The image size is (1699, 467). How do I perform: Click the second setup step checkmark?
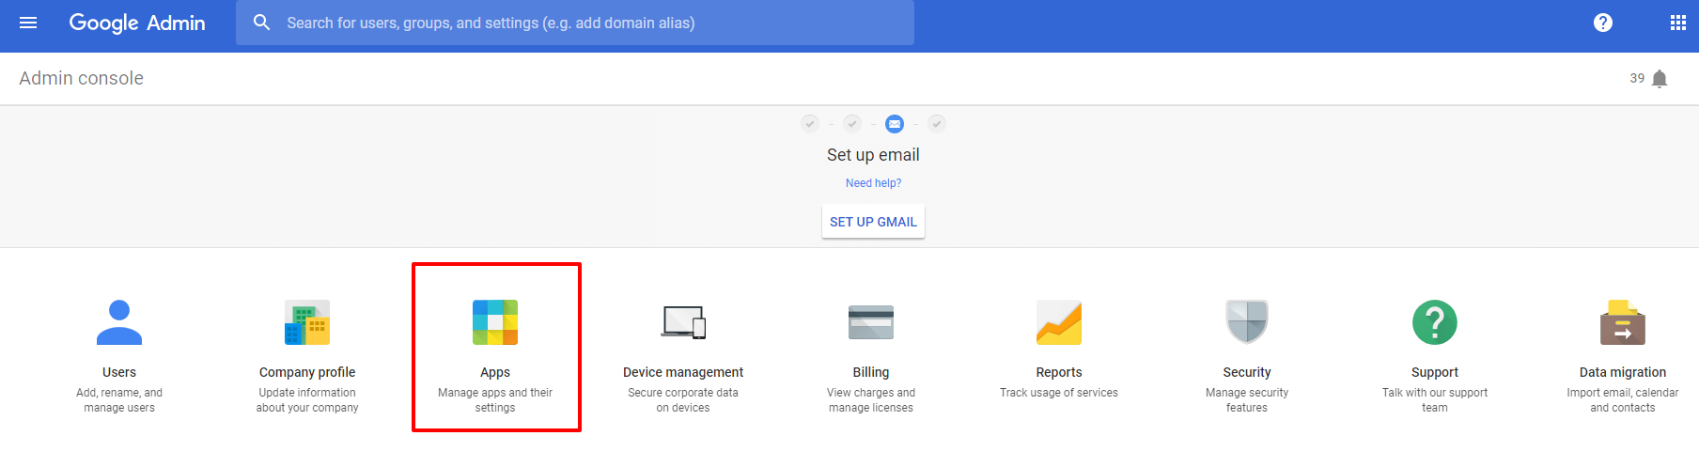(x=852, y=123)
